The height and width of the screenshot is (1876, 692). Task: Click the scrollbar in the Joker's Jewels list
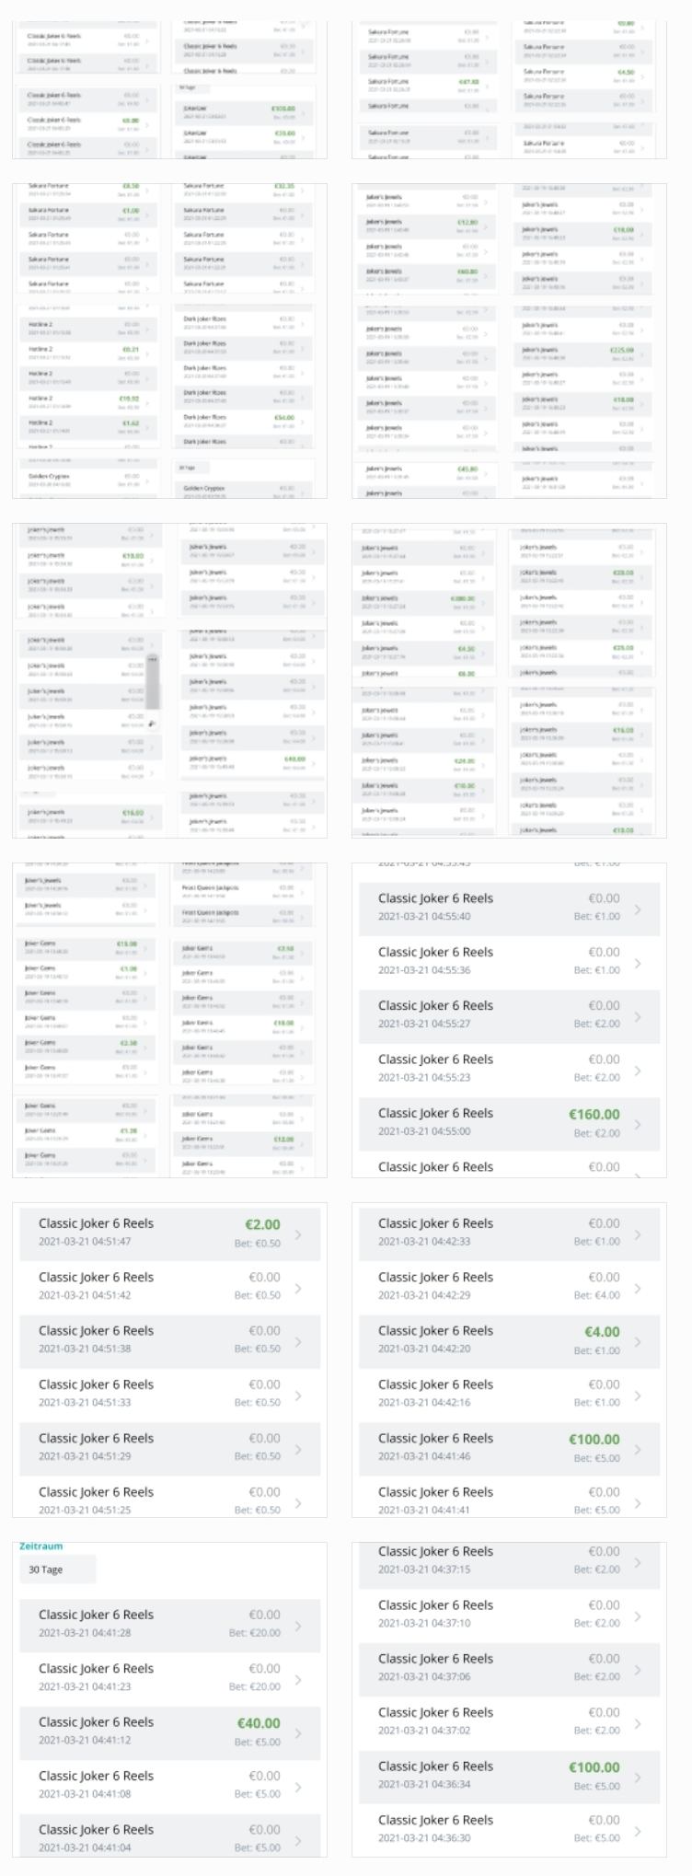[152, 681]
